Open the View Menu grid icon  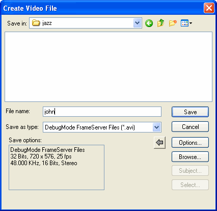point(184,23)
